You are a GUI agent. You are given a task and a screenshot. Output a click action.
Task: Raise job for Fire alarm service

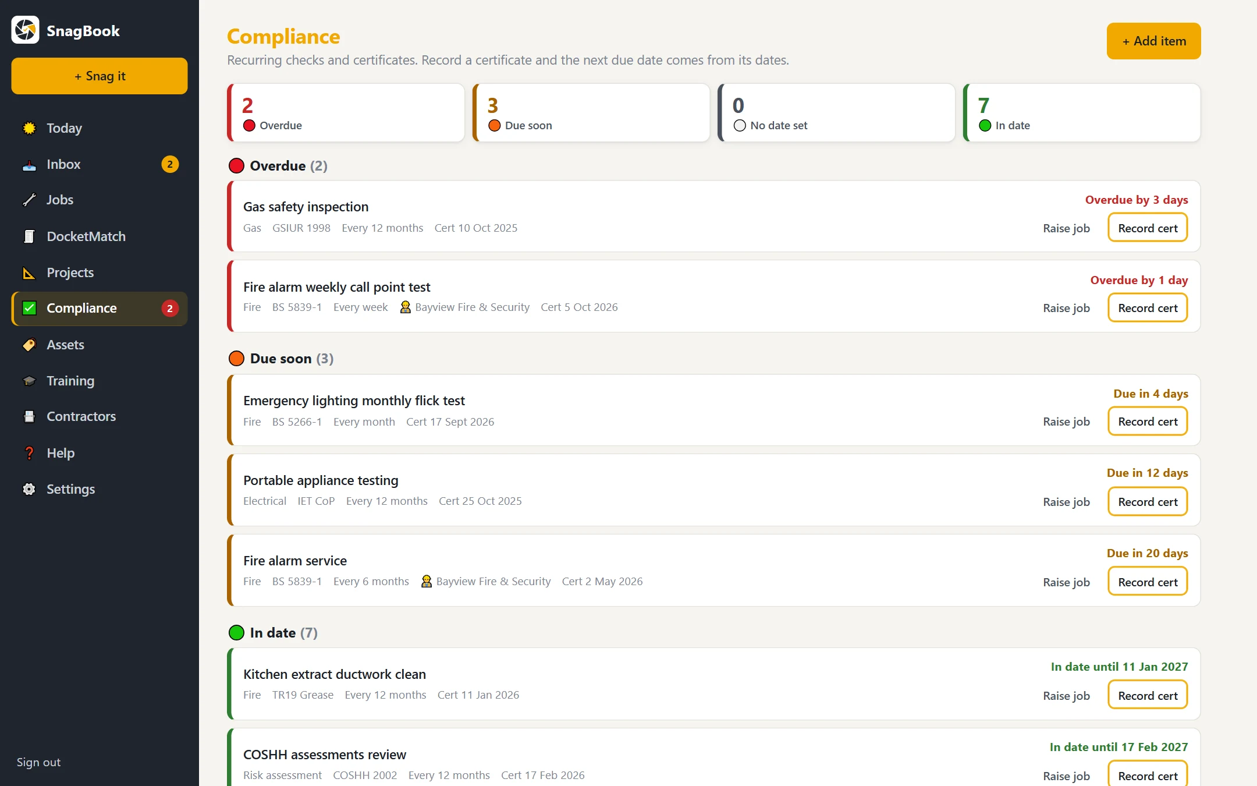[1066, 582]
